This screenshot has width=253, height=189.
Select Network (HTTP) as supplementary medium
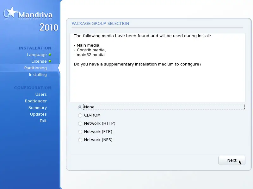click(80, 123)
